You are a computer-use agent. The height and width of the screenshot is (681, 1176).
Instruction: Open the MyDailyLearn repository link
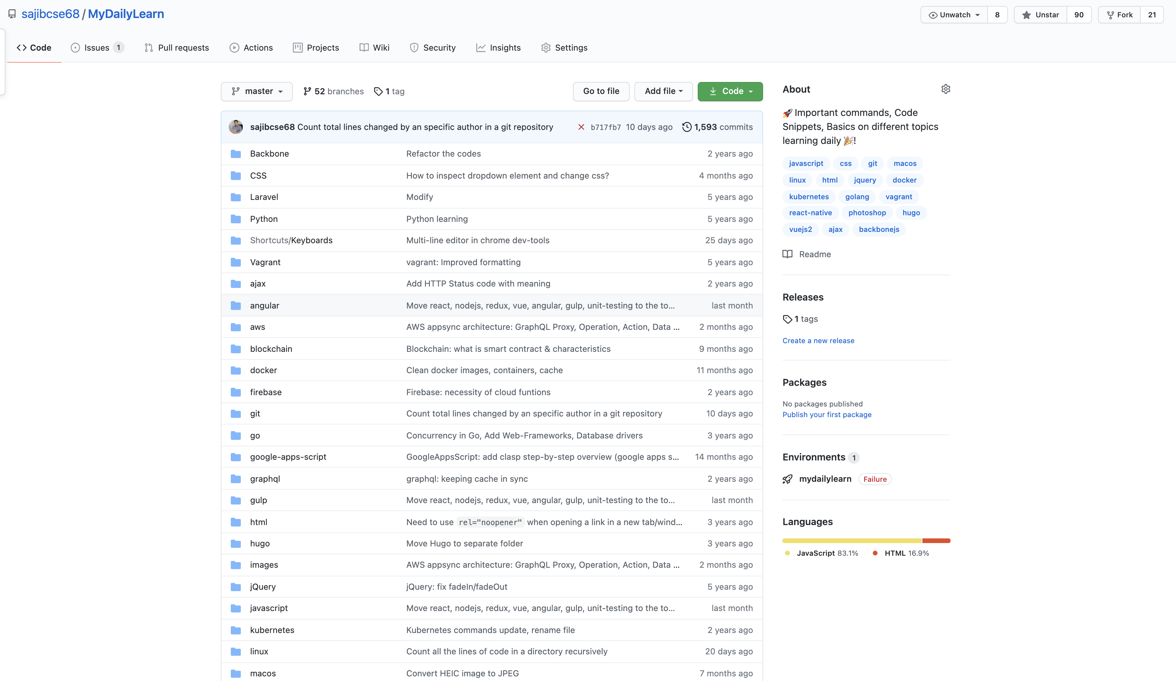(x=126, y=14)
